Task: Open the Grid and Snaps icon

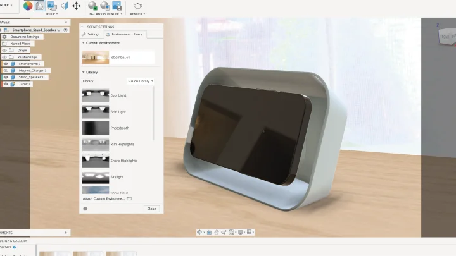Action: (x=250, y=232)
